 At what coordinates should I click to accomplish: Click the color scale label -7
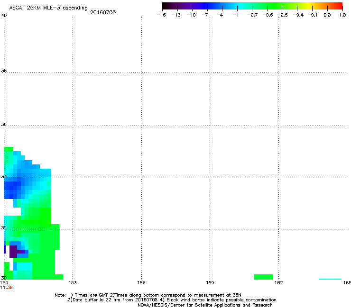pyautogui.click(x=204, y=15)
